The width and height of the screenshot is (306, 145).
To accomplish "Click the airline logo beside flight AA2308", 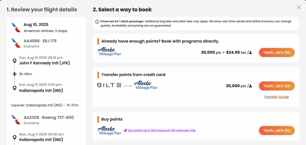I will [x=15, y=120].
